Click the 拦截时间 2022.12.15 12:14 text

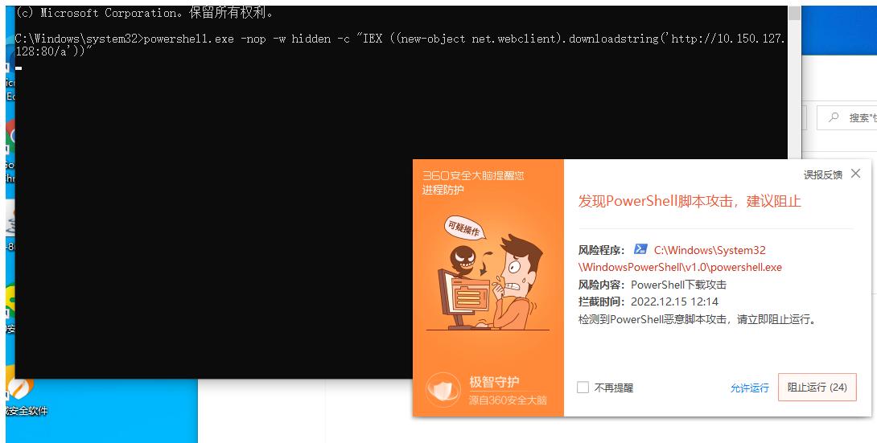[648, 301]
